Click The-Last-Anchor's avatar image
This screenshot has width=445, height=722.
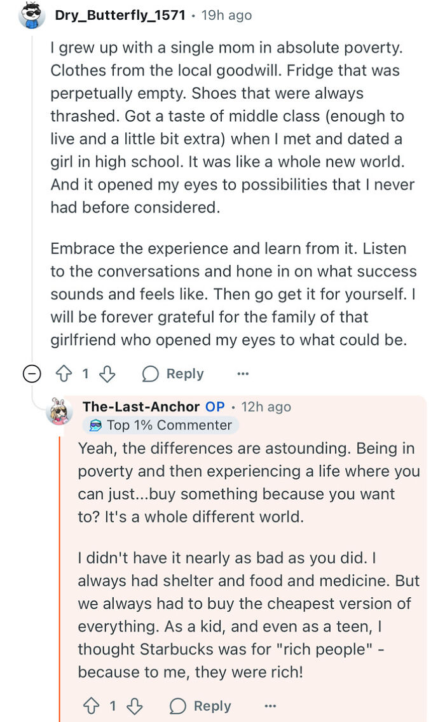(x=59, y=412)
